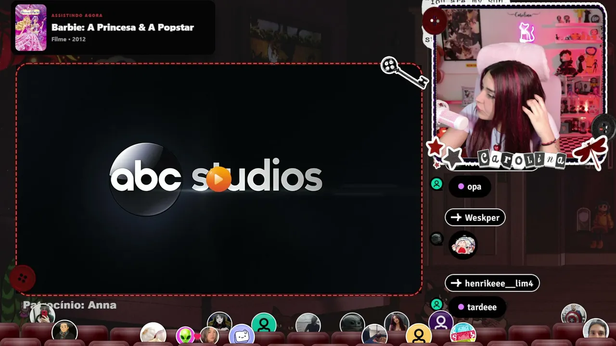The width and height of the screenshot is (616, 346).
Task: Click the Baby Yoda avatar
Action: pyautogui.click(x=352, y=325)
